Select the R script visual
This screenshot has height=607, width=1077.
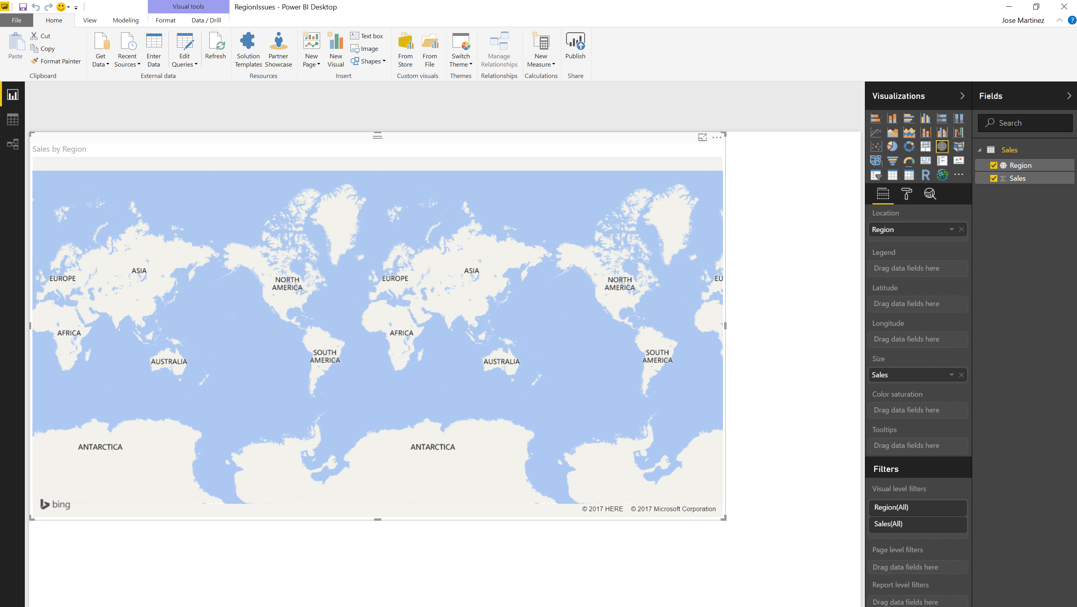coord(925,175)
